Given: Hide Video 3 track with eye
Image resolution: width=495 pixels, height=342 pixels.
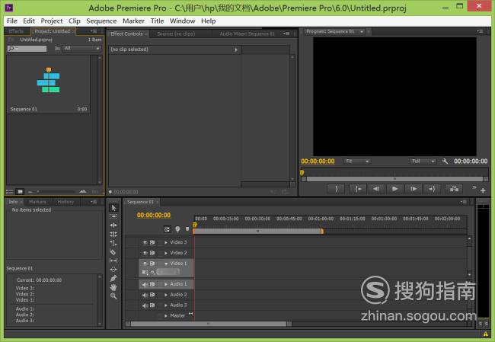Looking at the screenshot, I should [x=145, y=242].
